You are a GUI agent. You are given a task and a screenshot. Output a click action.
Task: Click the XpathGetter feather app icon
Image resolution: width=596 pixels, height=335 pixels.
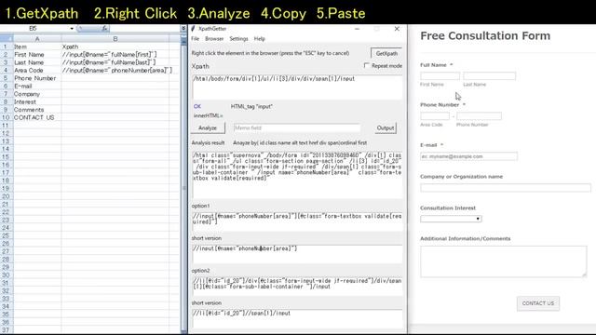(194, 29)
